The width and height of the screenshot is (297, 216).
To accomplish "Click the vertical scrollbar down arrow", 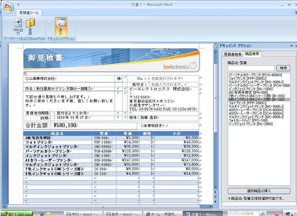I will point(216,187).
